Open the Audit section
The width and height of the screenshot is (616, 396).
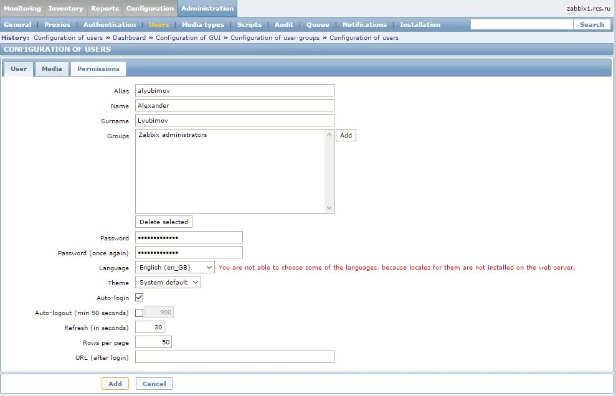(283, 24)
